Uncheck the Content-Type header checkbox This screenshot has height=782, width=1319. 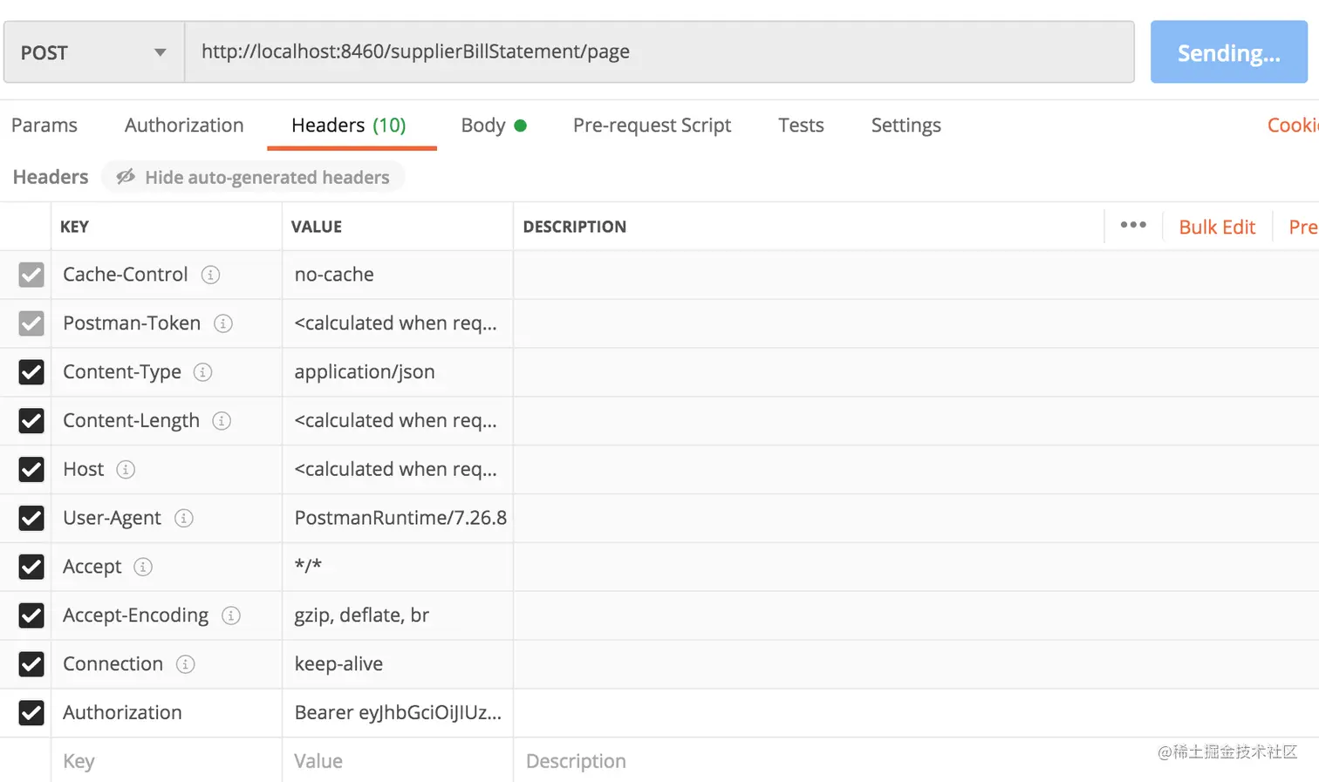tap(31, 372)
